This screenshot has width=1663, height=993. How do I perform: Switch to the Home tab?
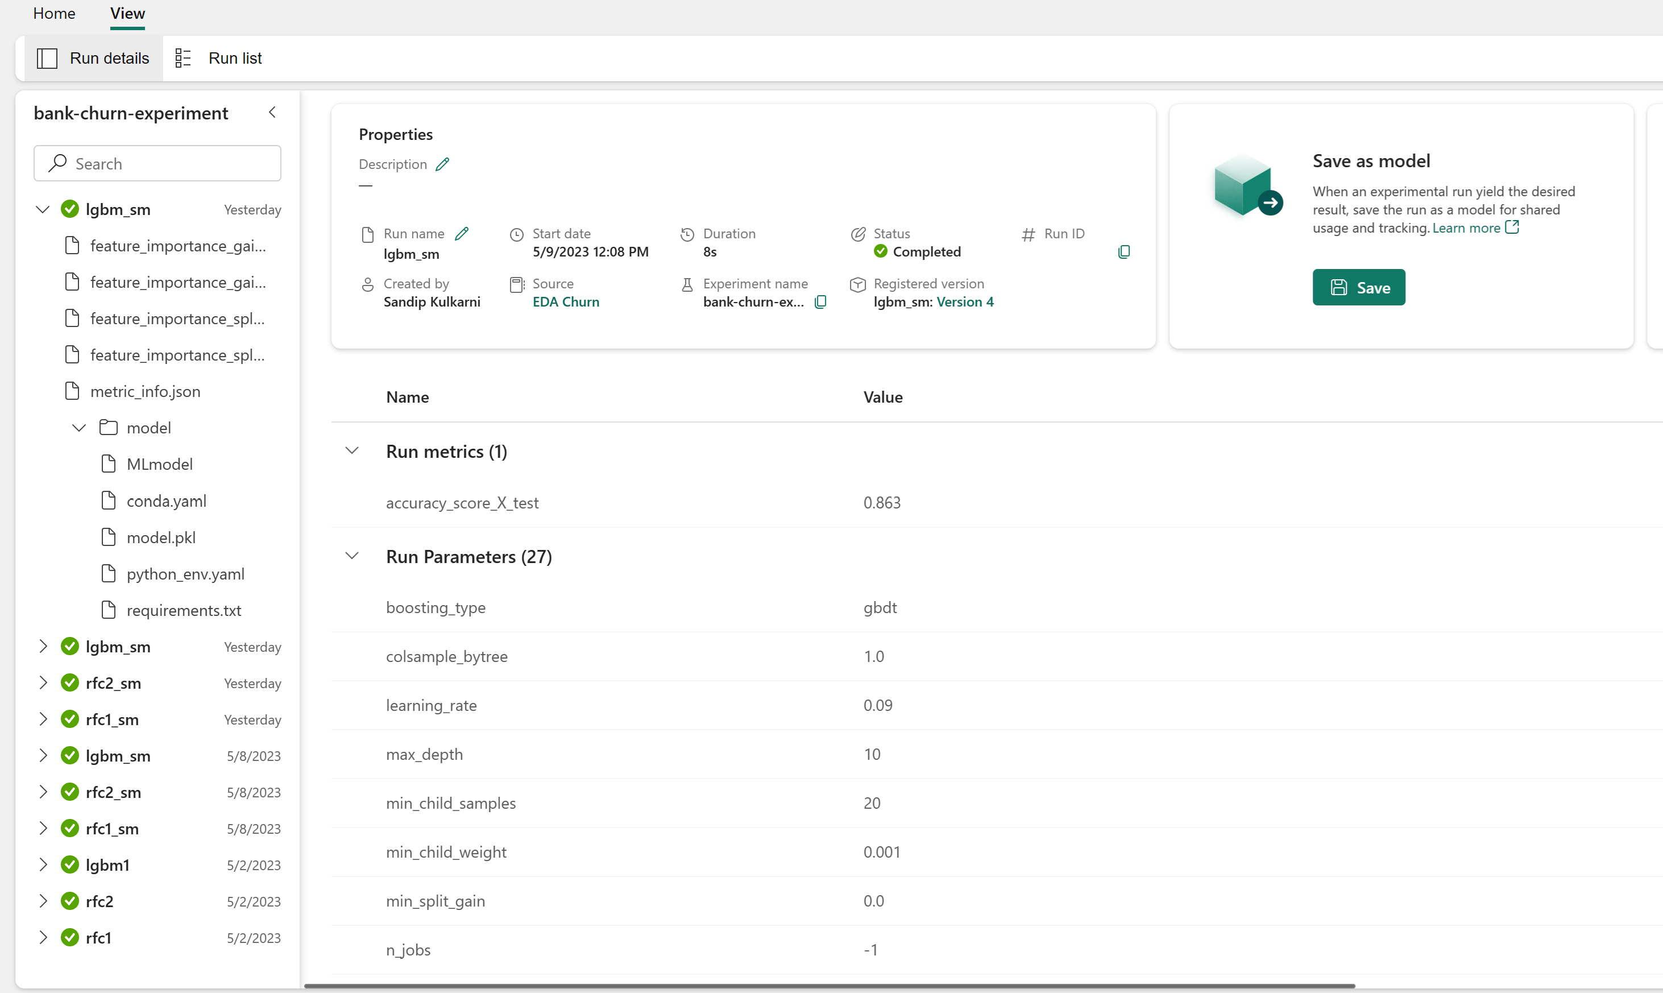click(x=54, y=14)
